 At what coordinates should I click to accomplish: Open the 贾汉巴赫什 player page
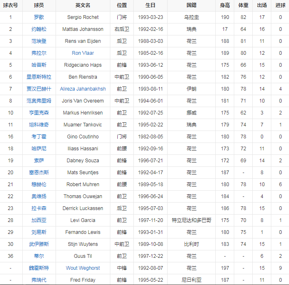(x=39, y=89)
